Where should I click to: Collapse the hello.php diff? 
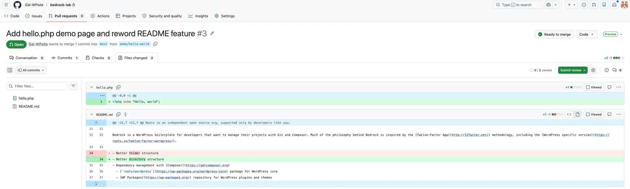pos(91,87)
